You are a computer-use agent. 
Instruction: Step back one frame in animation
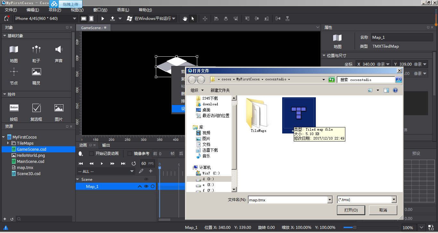91,164
